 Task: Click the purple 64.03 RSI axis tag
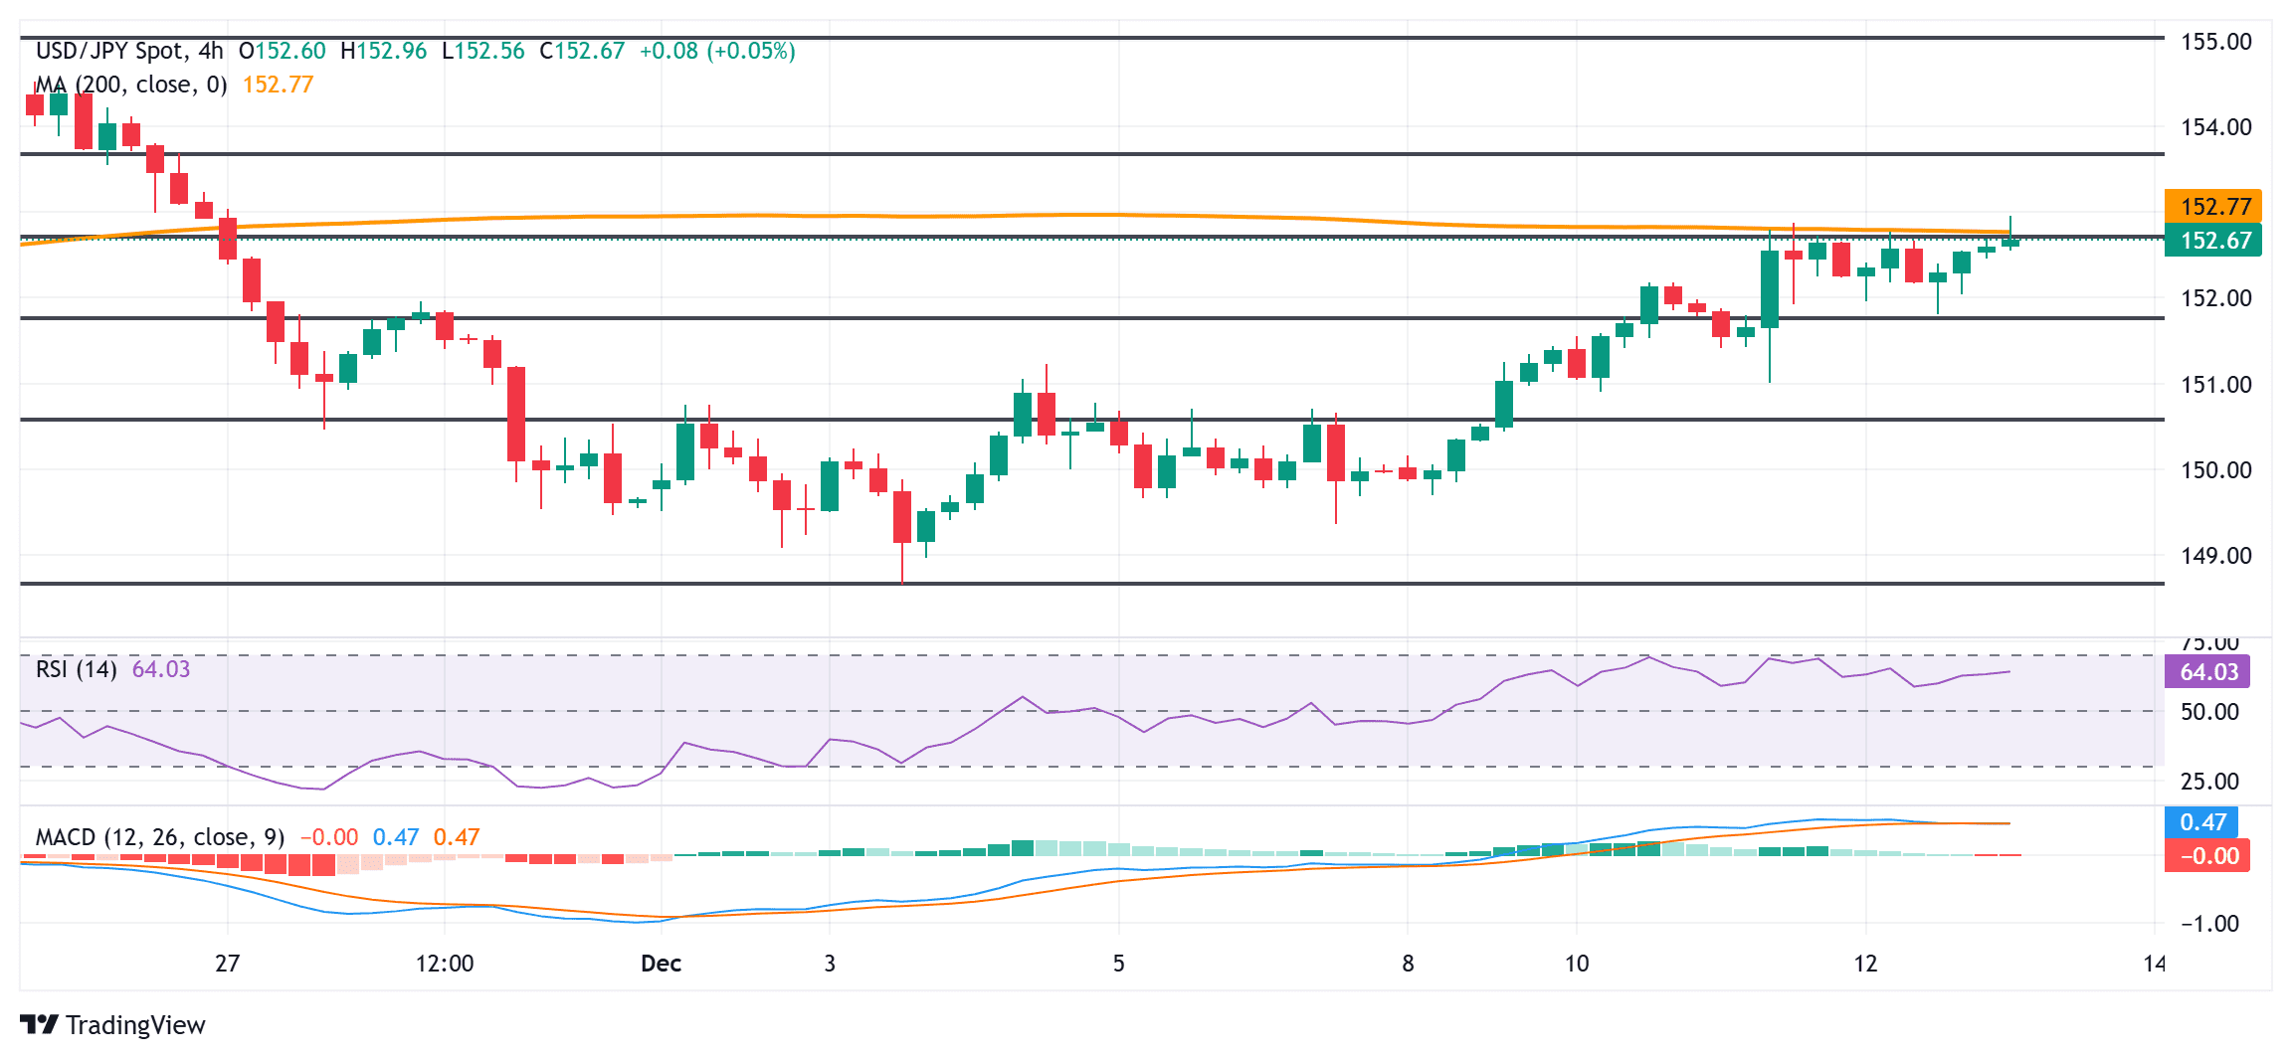(2207, 672)
